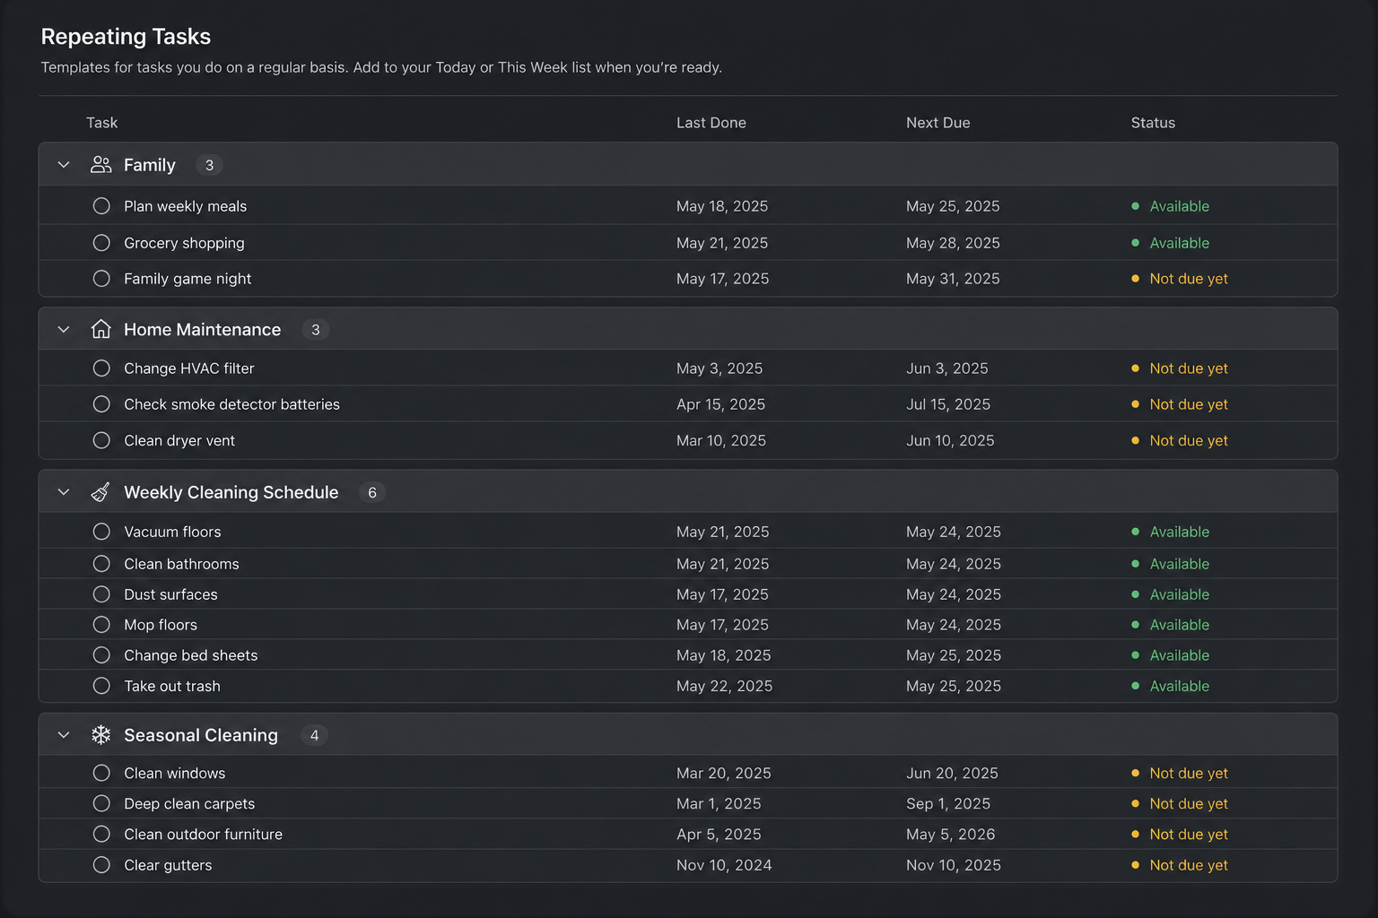Sort by the Next Due column header
1378x918 pixels.
938,123
